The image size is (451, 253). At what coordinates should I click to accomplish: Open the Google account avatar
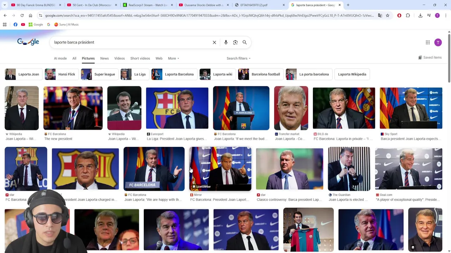(438, 43)
